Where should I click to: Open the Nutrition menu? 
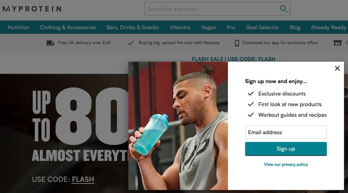click(19, 27)
